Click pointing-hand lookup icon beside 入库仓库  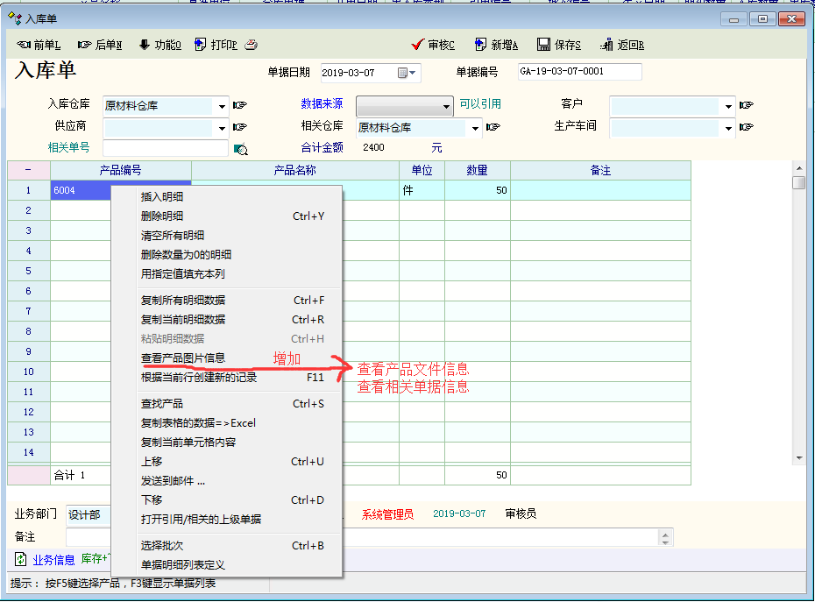(x=240, y=105)
